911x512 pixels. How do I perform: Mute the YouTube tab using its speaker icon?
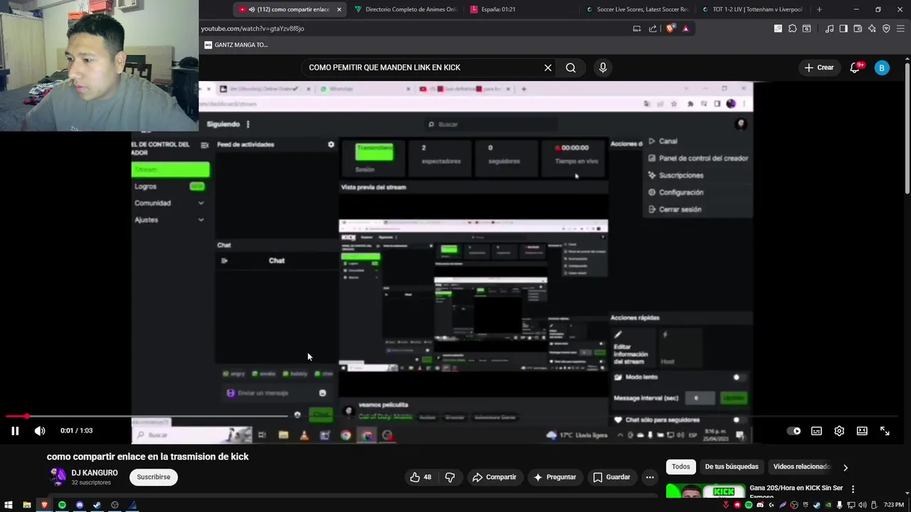pos(252,9)
